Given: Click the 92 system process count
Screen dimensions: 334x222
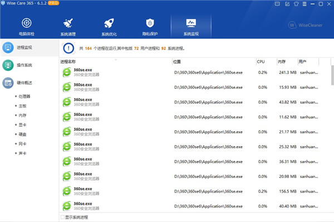Looking at the screenshot, I should (163, 49).
